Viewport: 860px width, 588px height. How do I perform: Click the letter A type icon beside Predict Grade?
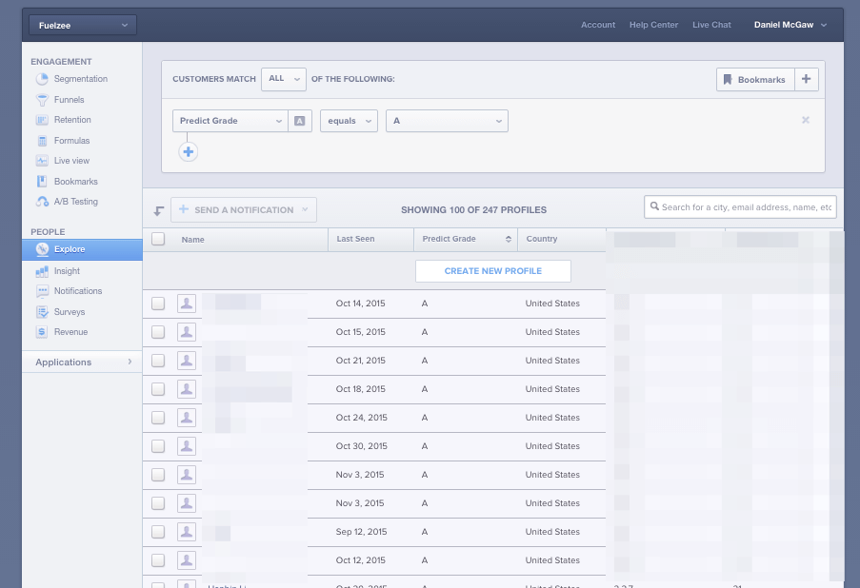299,121
